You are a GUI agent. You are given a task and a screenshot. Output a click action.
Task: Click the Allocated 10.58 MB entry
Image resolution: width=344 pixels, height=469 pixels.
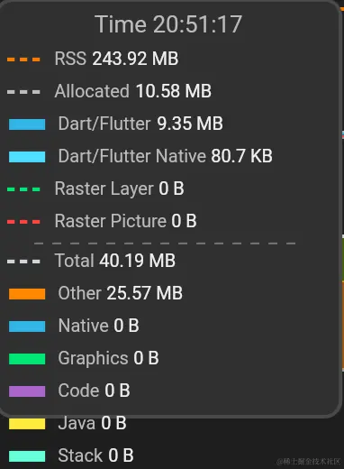(133, 91)
